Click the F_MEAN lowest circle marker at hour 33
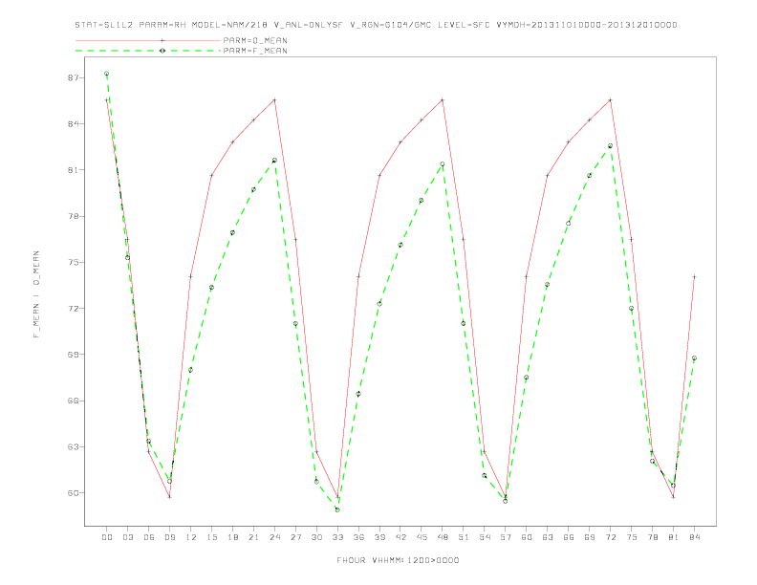This screenshot has height=585, width=757. click(337, 509)
